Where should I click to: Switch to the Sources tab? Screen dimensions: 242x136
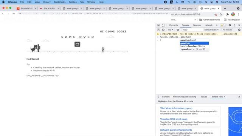click(197, 25)
